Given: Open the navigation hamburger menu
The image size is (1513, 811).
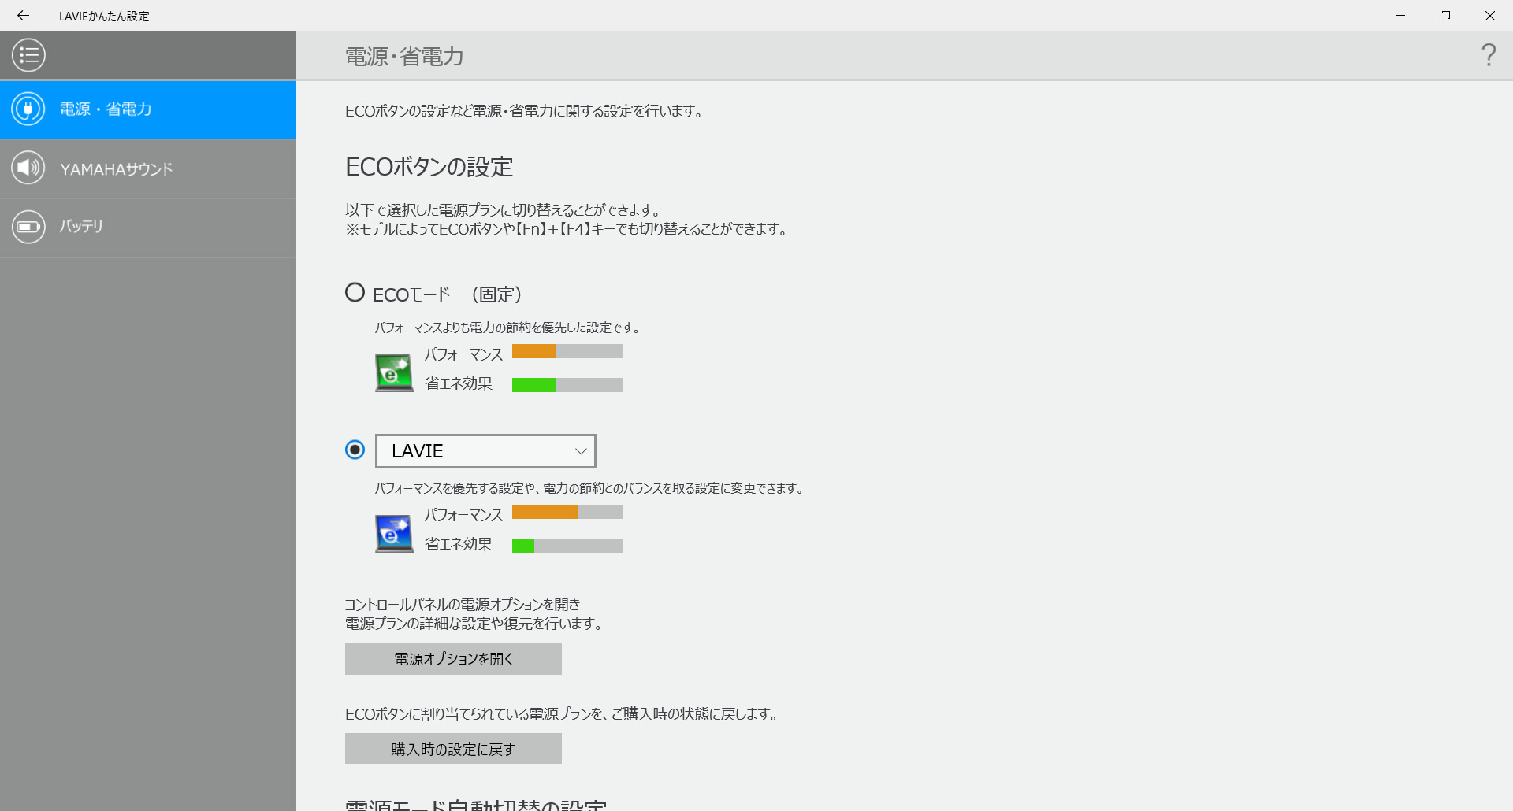Looking at the screenshot, I should coord(28,55).
